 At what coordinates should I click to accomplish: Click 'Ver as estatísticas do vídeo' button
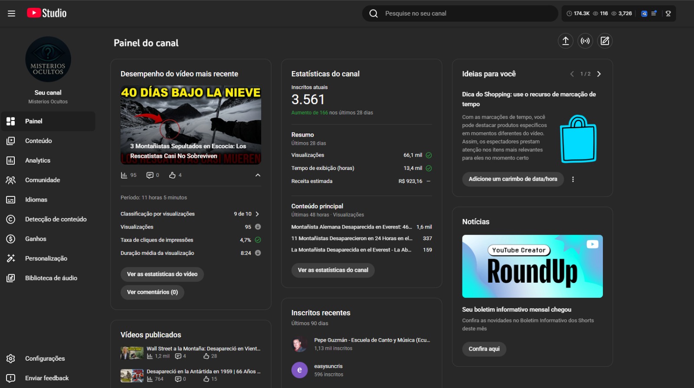click(162, 274)
